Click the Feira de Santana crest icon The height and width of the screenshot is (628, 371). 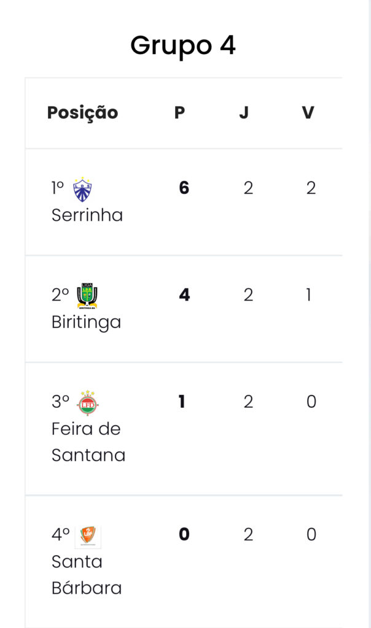click(x=87, y=402)
